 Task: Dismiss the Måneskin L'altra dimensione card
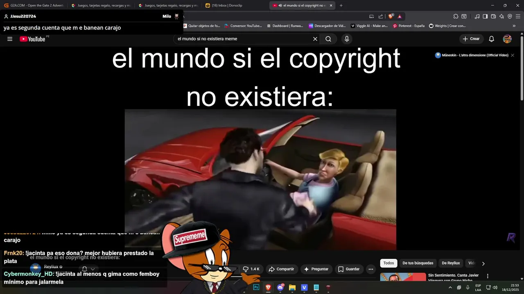pos(513,55)
